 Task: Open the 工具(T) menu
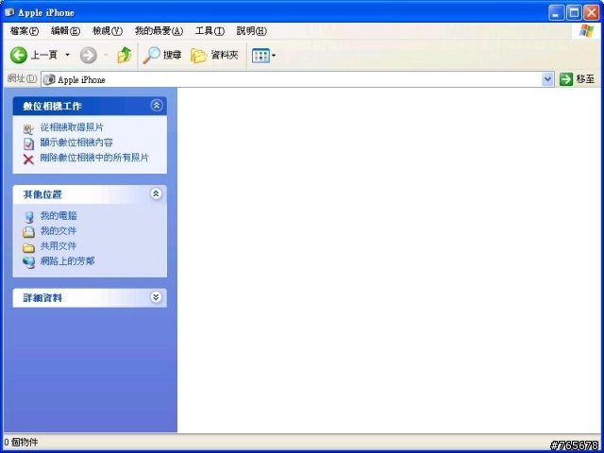point(210,31)
